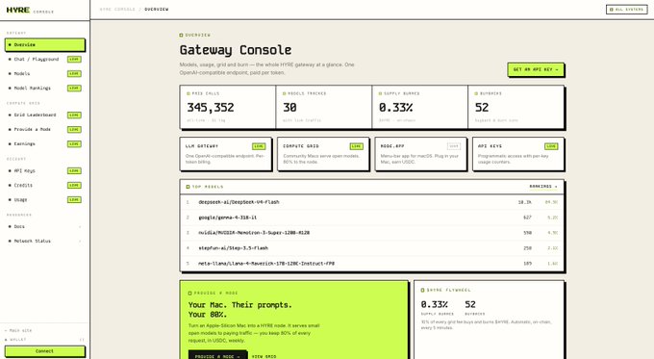Viewport: 654px width, 359px height.
Task: Click the View Grid link
Action: click(264, 356)
